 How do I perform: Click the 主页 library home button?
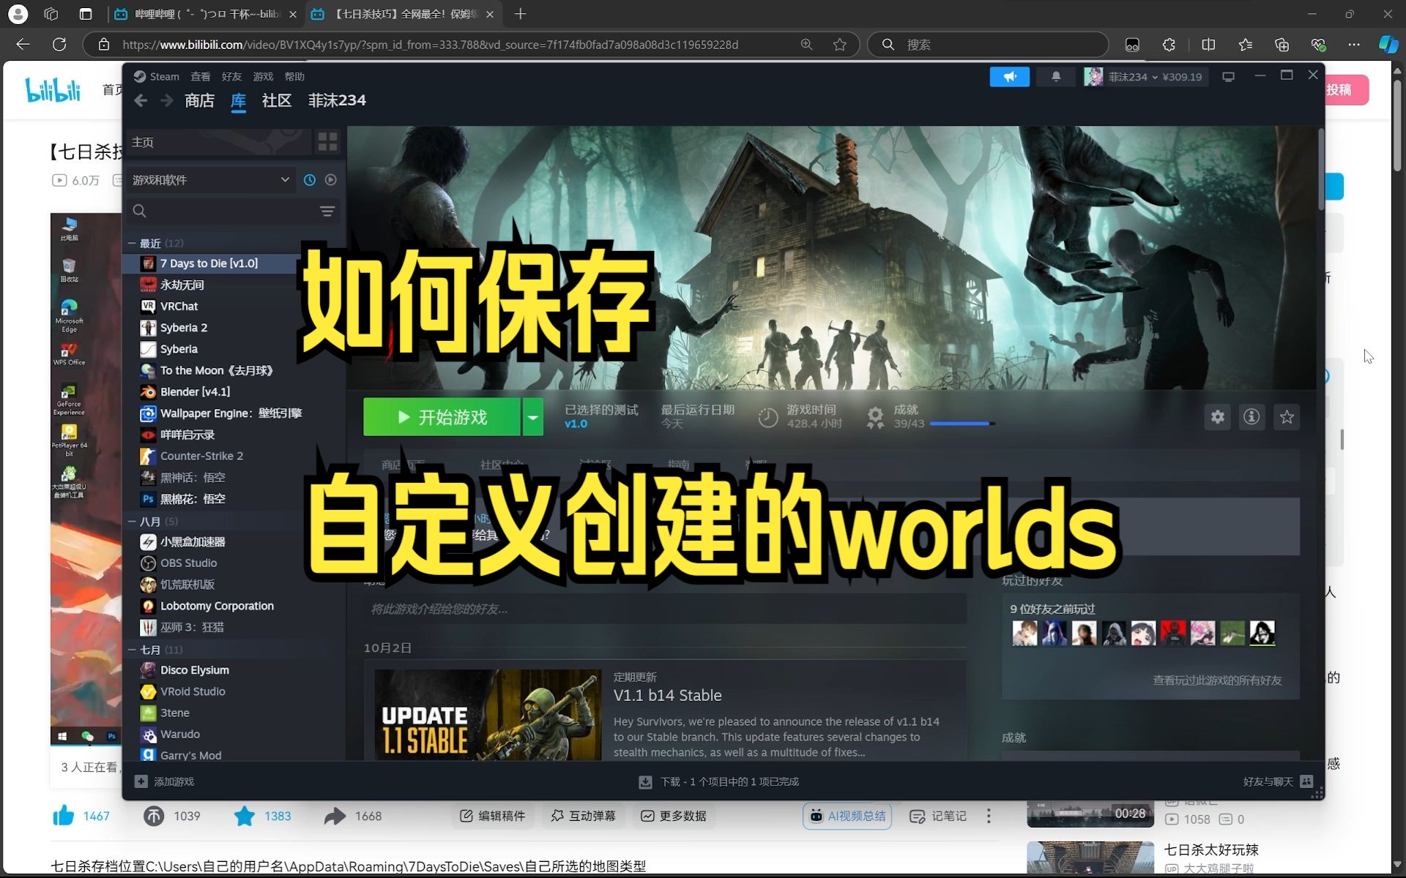(218, 142)
